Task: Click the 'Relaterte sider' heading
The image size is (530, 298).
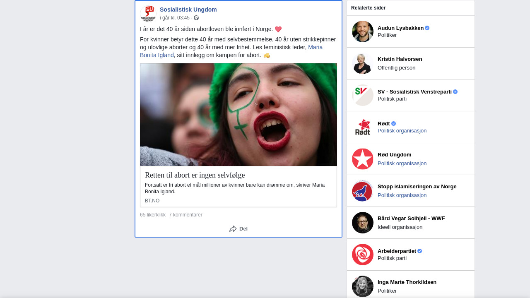Action: point(369,8)
